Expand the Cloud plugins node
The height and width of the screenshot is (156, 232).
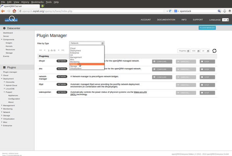point(2,75)
